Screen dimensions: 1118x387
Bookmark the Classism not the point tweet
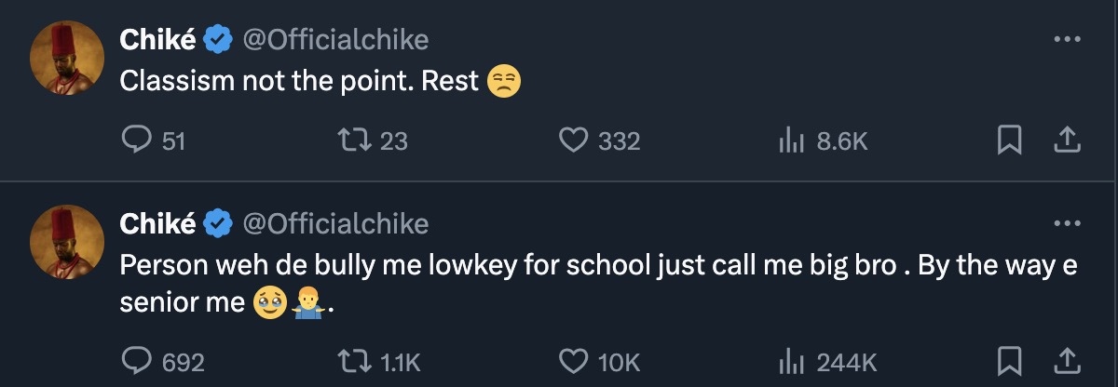point(1009,140)
